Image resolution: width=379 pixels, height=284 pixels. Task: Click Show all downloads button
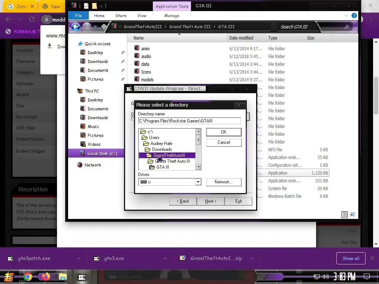pyautogui.click(x=351, y=258)
